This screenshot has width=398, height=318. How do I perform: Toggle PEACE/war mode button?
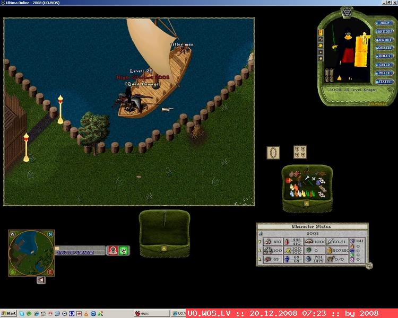385,73
